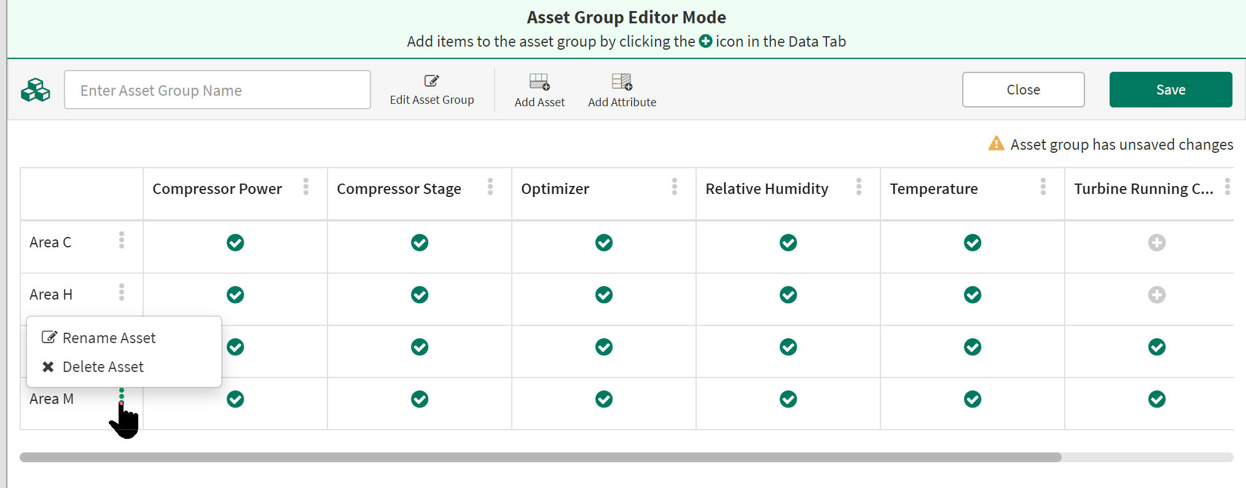The height and width of the screenshot is (488, 1246).
Task: Toggle Area H Optimizer checkmark
Action: click(x=604, y=295)
